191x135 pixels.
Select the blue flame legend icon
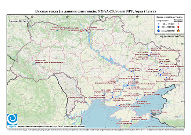159,30
